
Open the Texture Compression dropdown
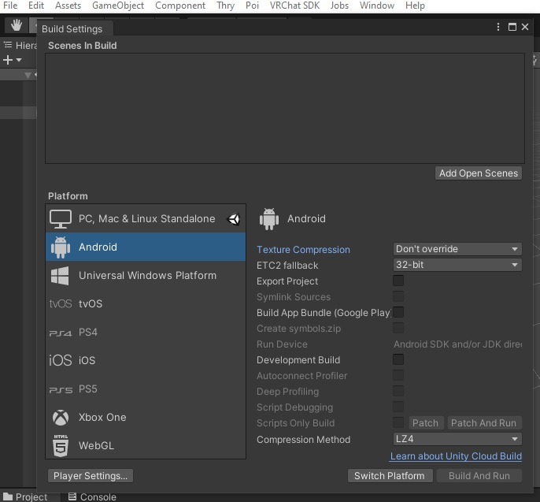[457, 249]
